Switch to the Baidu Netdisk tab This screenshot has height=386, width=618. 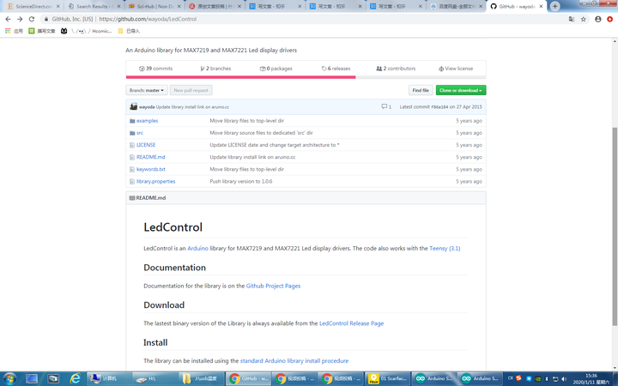click(x=455, y=6)
